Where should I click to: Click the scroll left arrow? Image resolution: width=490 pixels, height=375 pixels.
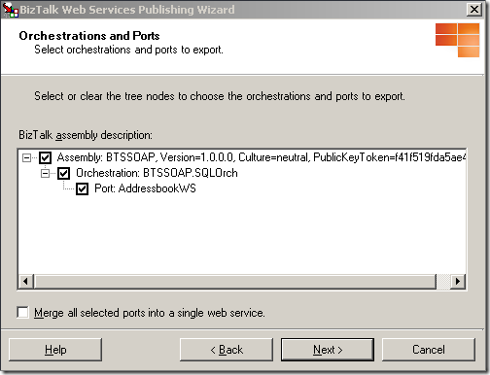click(x=26, y=281)
